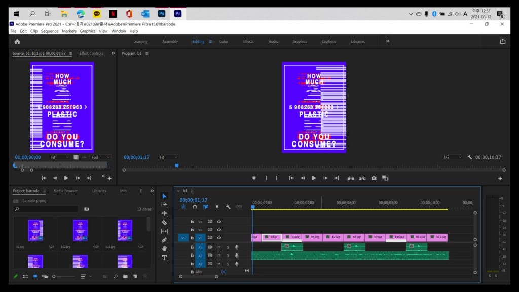Switch to the Color workspace

[x=224, y=42]
